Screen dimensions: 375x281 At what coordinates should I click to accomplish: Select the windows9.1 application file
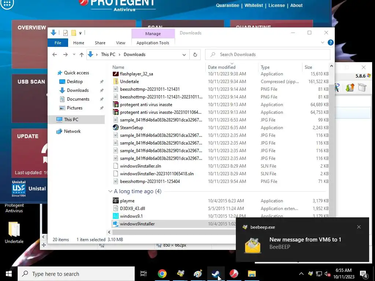[131, 216]
